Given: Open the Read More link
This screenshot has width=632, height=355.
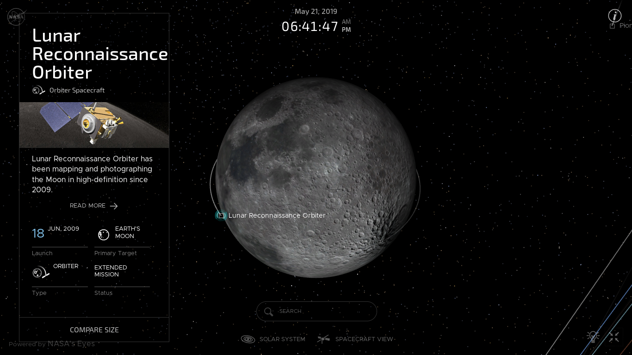Looking at the screenshot, I should [94, 206].
